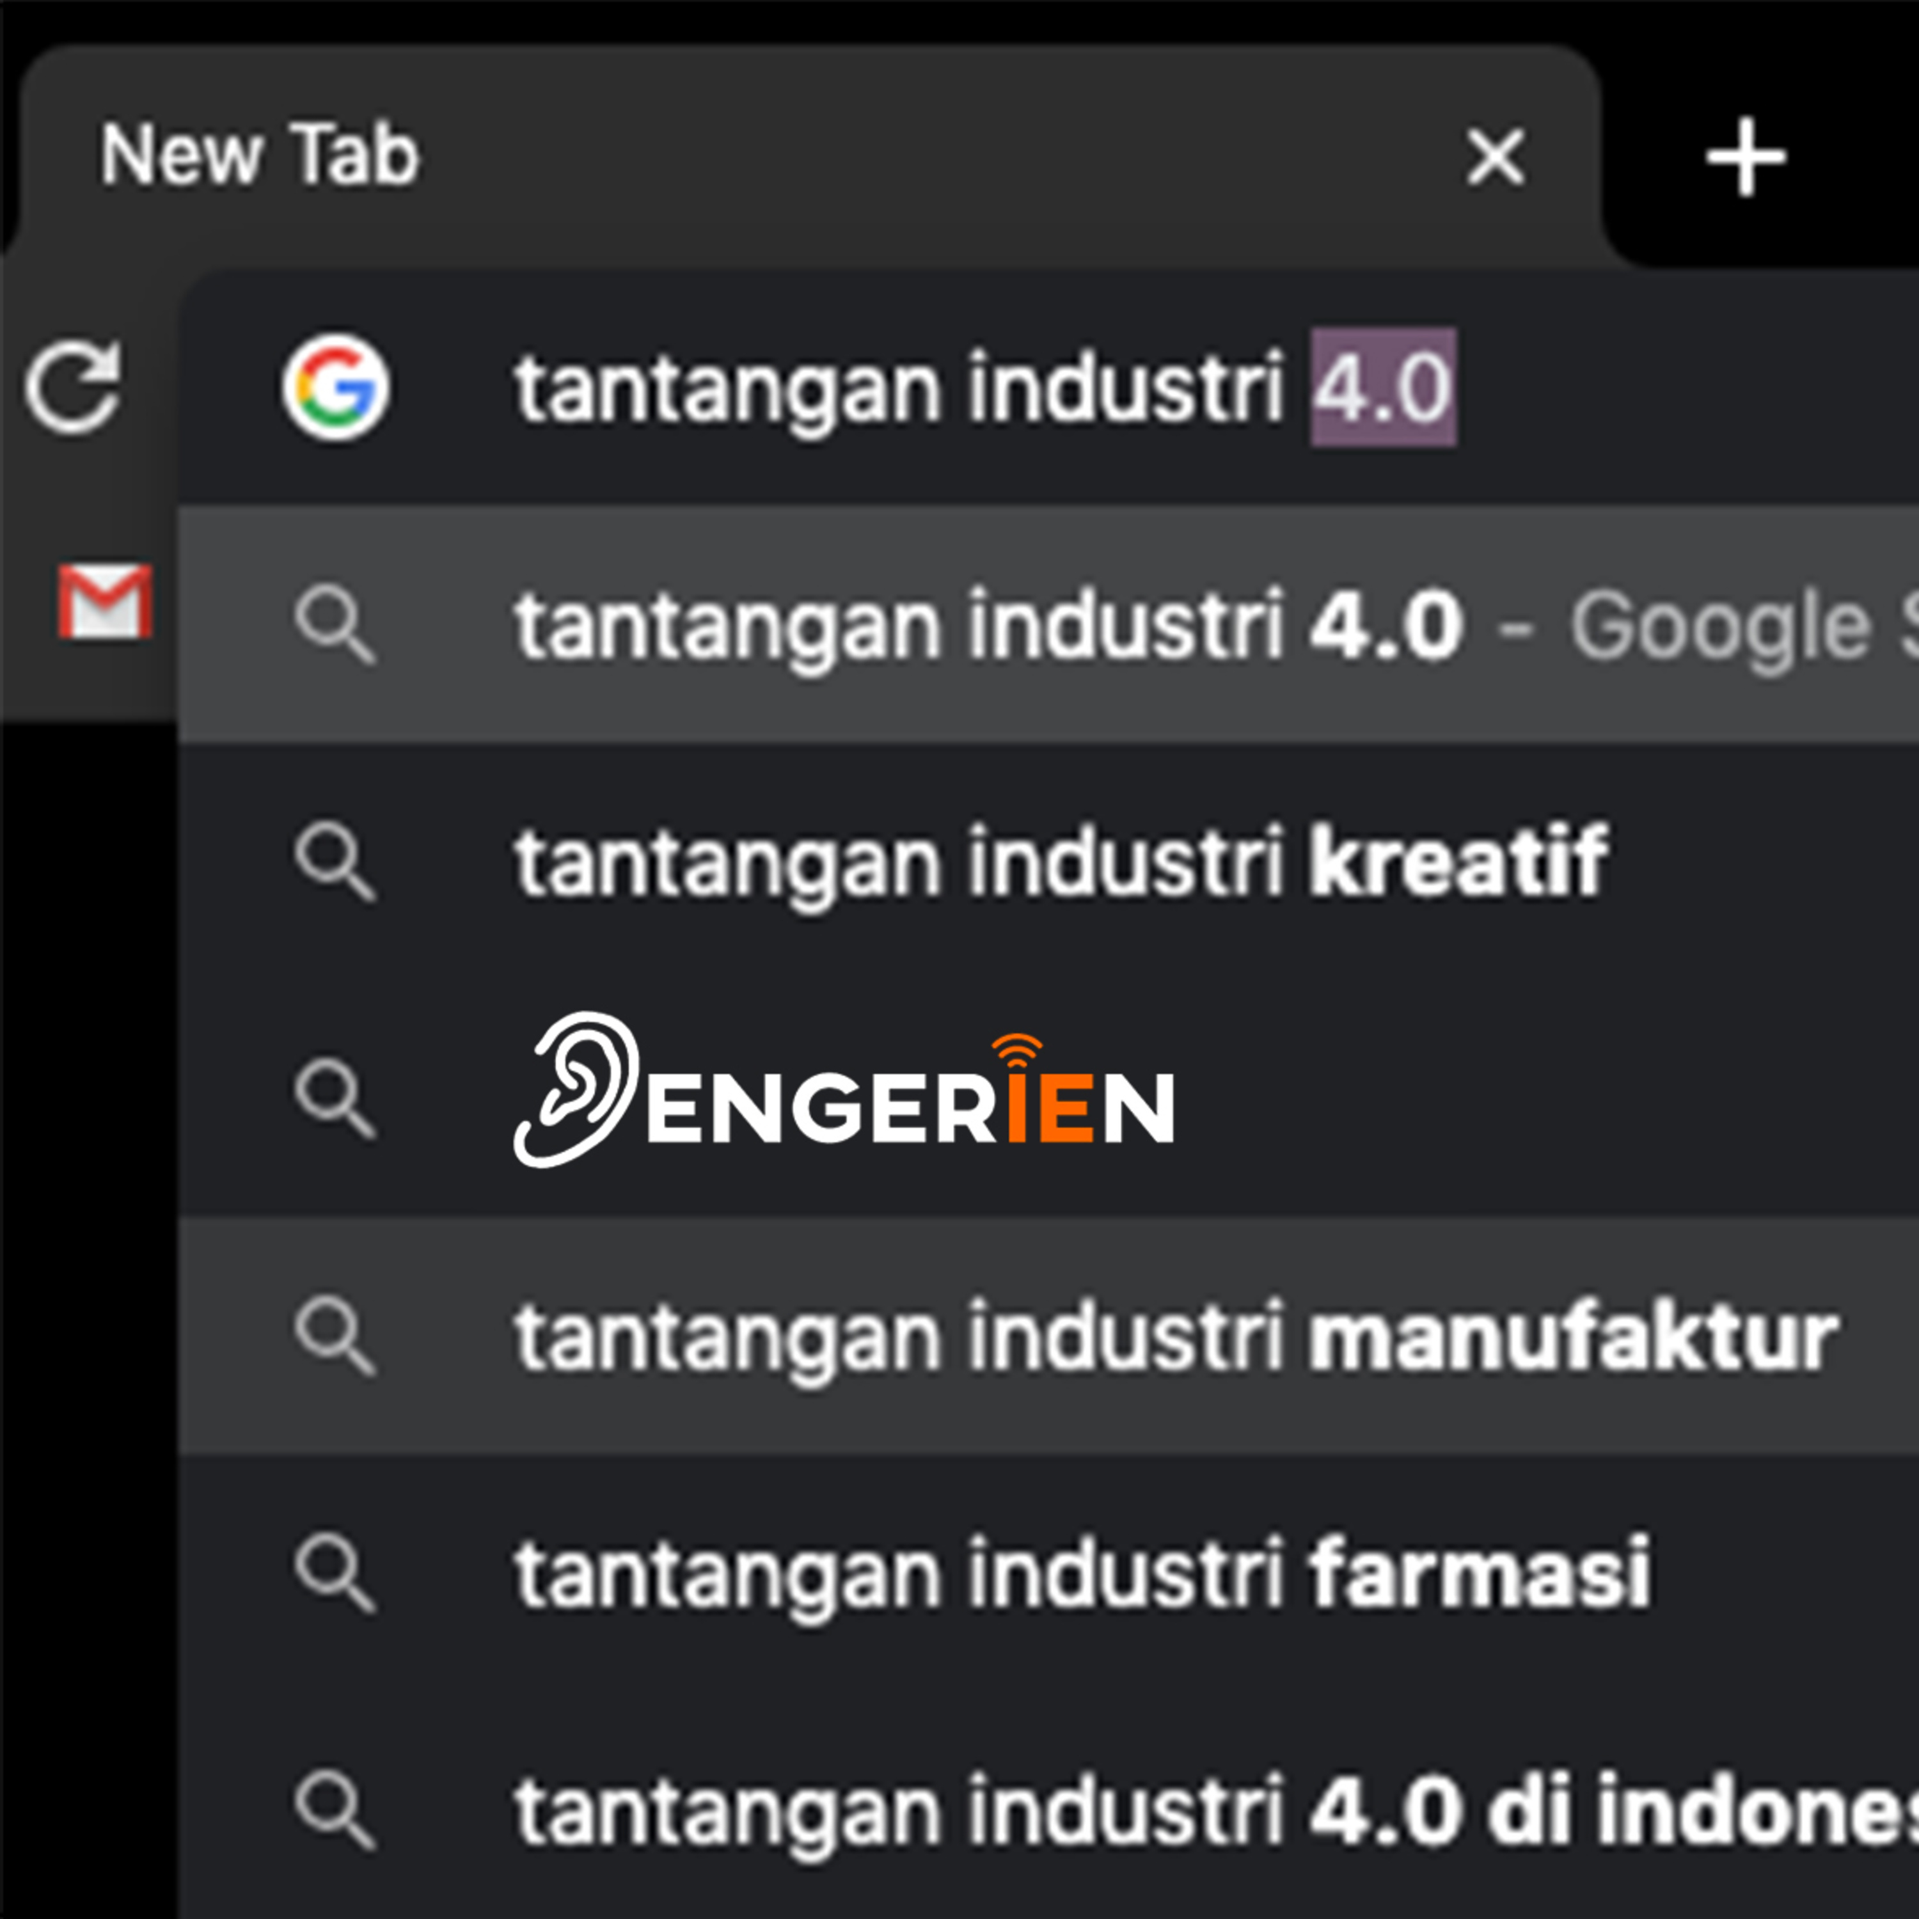Open a new tab with the plus button
Screen dimensions: 1919x1919
[x=1745, y=157]
